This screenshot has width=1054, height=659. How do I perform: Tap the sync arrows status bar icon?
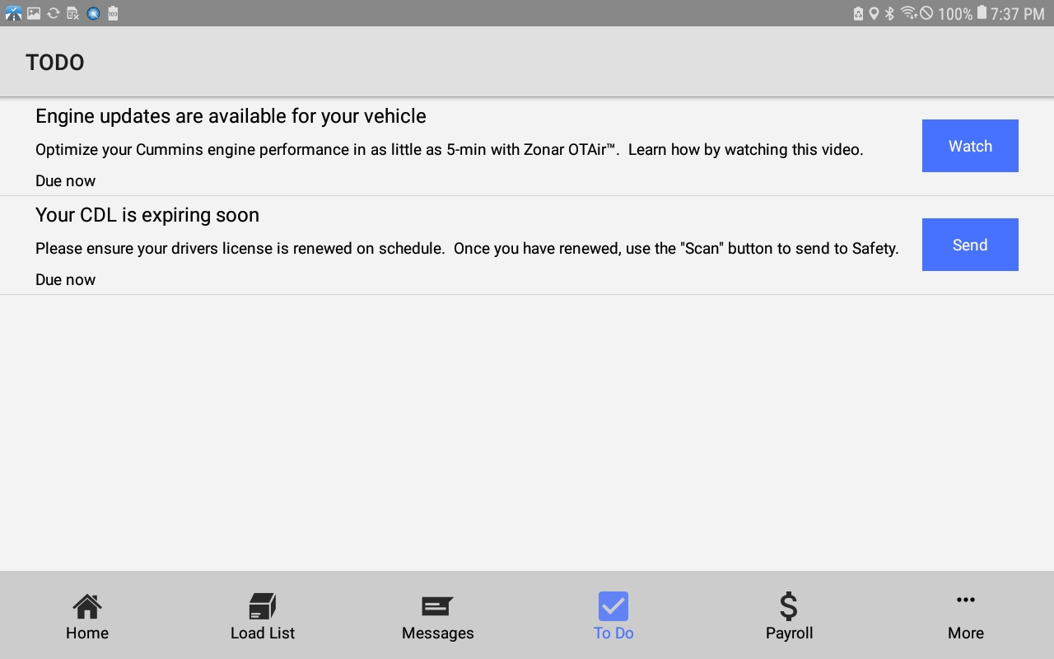[54, 13]
